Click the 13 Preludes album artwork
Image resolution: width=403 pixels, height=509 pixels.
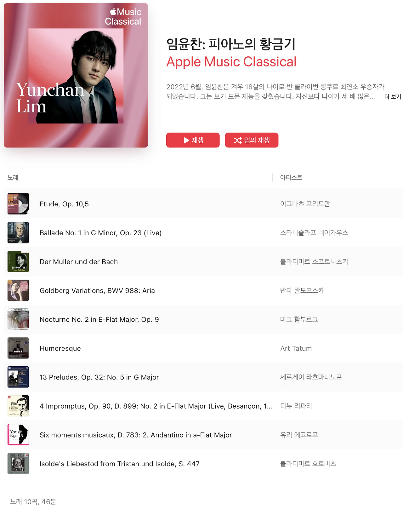point(18,377)
